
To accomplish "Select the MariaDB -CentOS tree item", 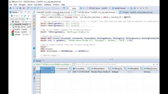I will [x=21, y=24].
